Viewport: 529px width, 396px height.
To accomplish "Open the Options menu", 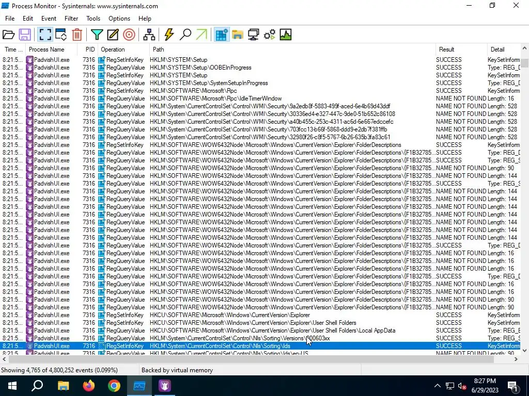I will click(119, 19).
